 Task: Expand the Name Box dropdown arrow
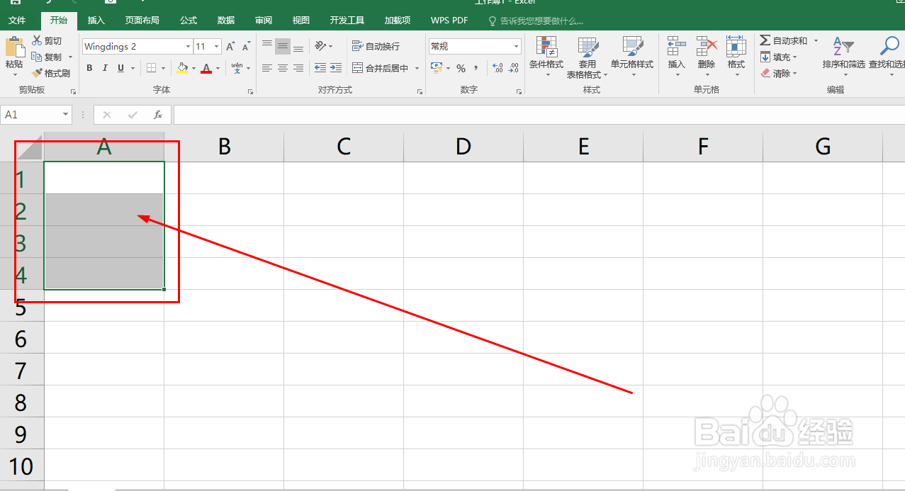click(x=66, y=114)
